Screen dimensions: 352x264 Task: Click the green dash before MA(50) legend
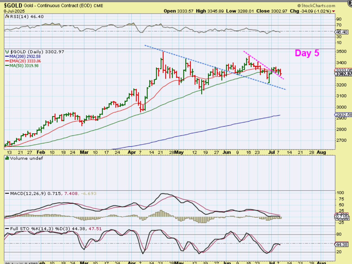click(7, 66)
